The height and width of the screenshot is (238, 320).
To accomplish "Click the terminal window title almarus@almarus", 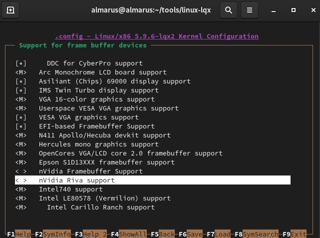I will (151, 10).
